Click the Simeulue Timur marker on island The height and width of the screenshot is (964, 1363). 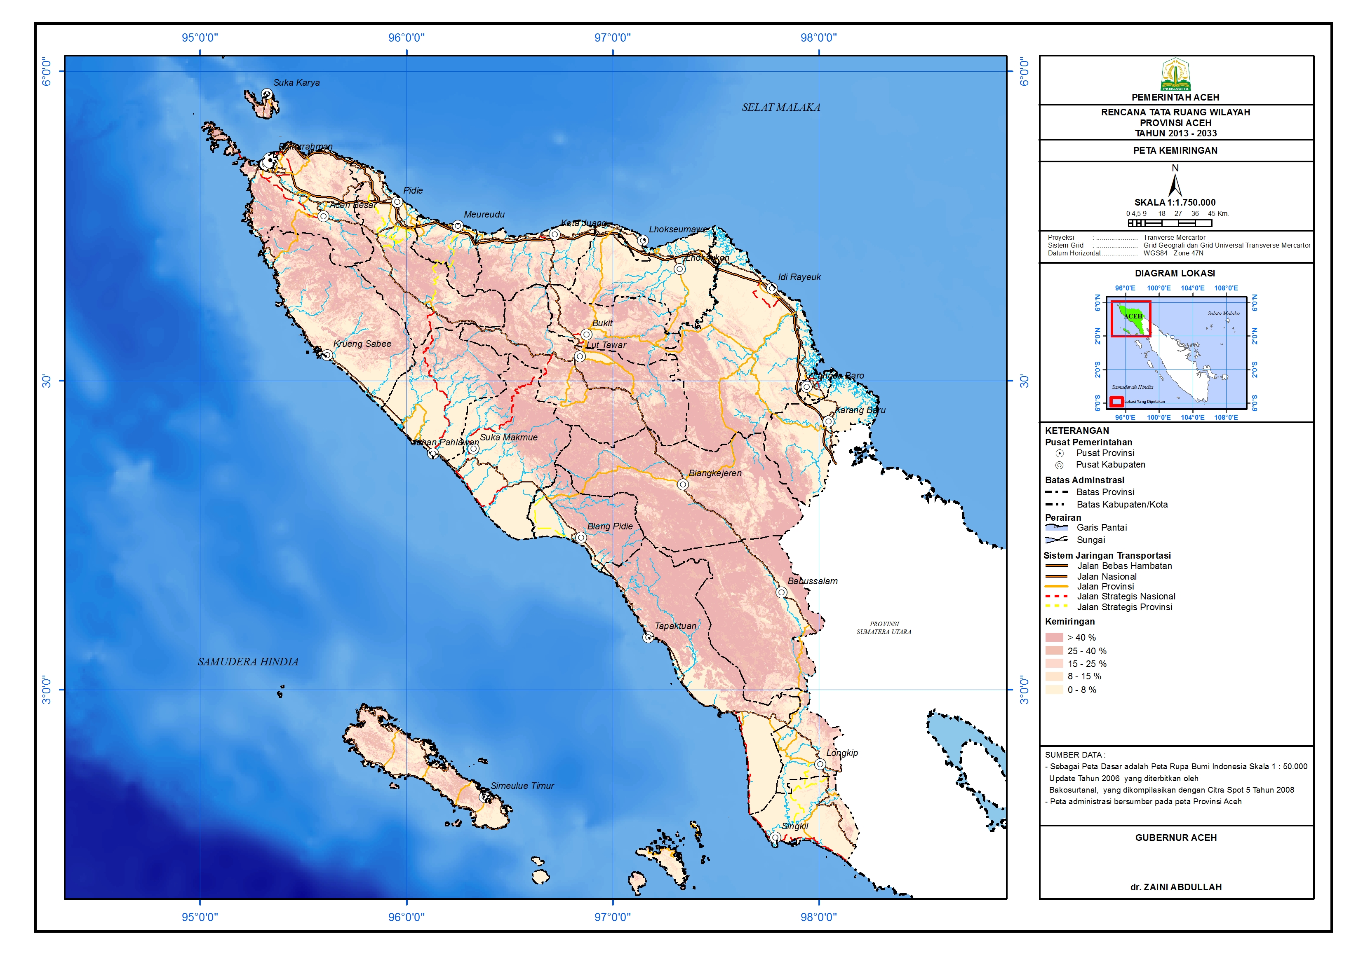click(484, 797)
